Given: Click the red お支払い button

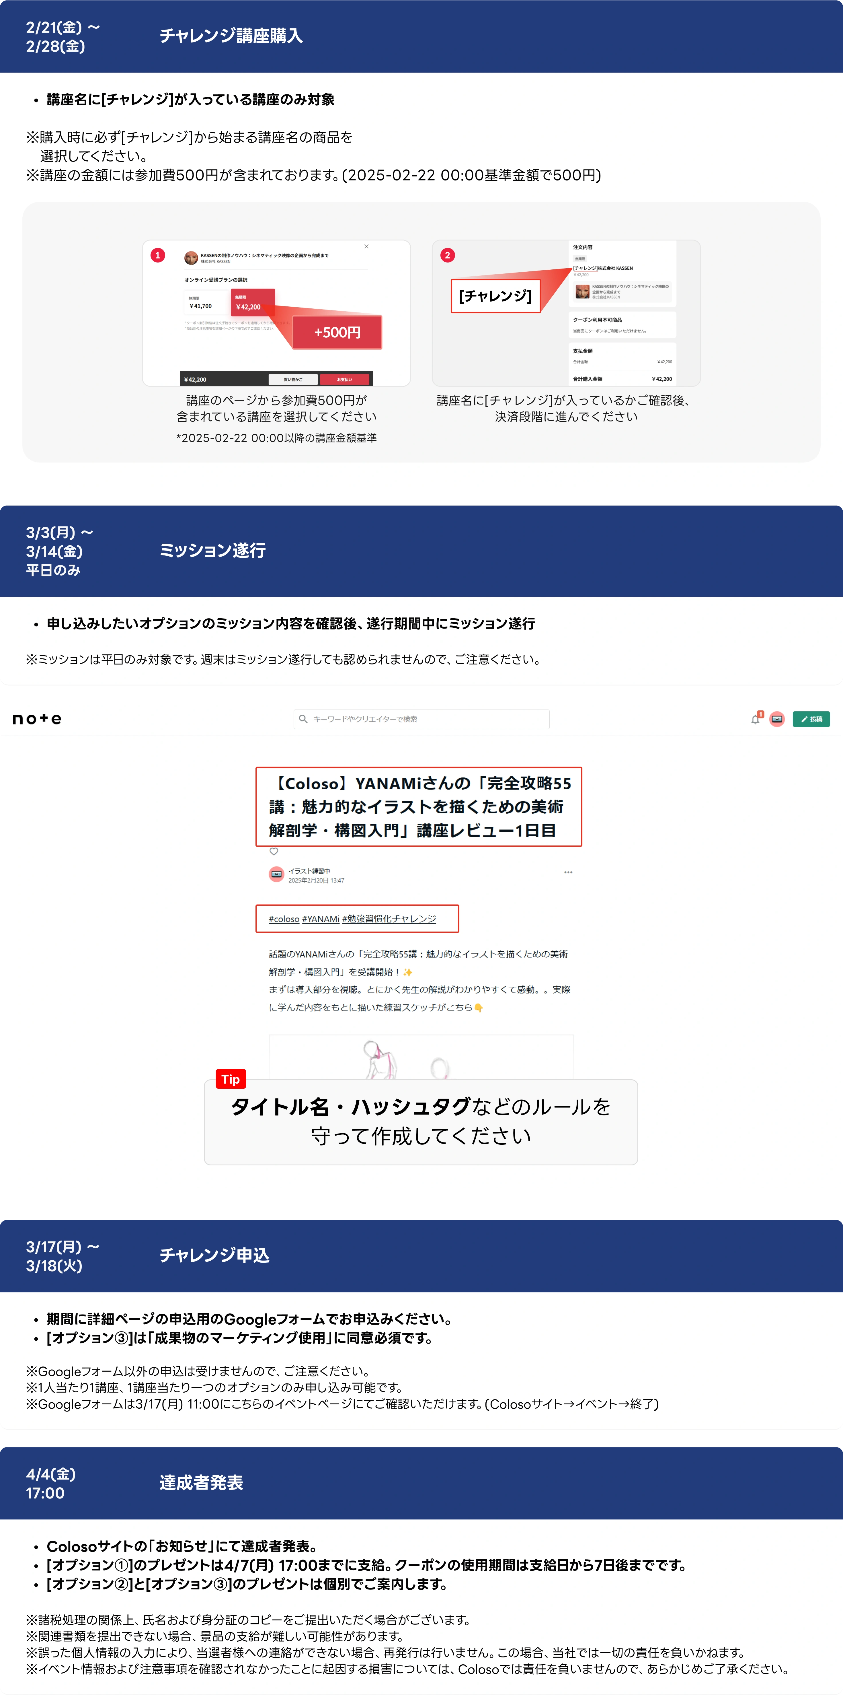Looking at the screenshot, I should pos(345,380).
